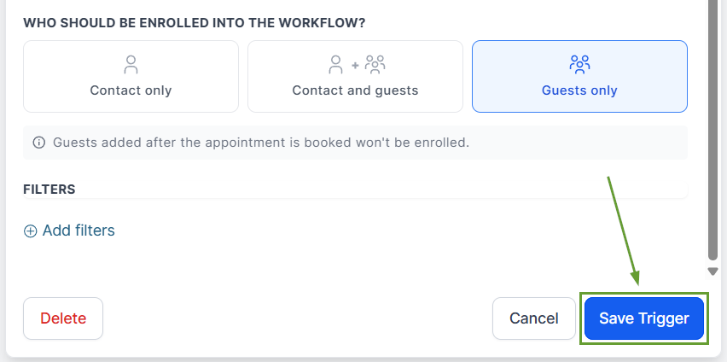Click the vertical scrollbar thumb

[713, 128]
